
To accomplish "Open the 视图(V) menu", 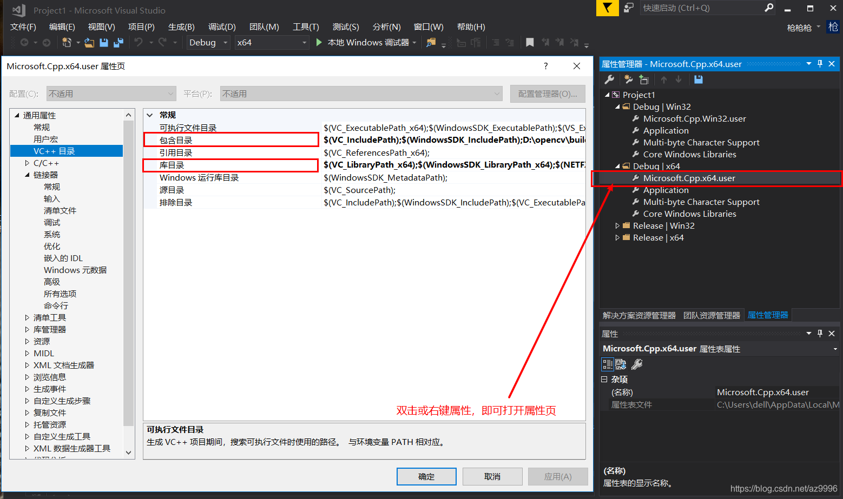I will pos(102,27).
